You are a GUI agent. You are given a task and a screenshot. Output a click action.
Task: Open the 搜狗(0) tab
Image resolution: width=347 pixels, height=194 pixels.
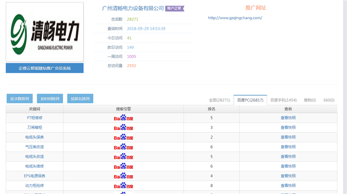[310, 100]
